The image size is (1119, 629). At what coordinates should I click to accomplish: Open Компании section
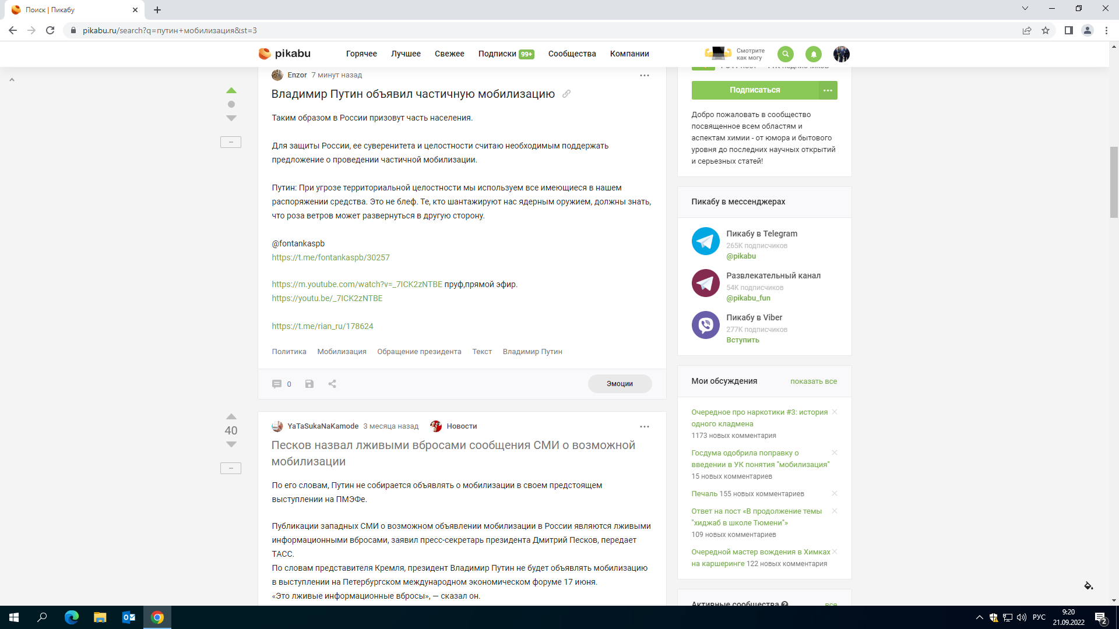coord(629,54)
